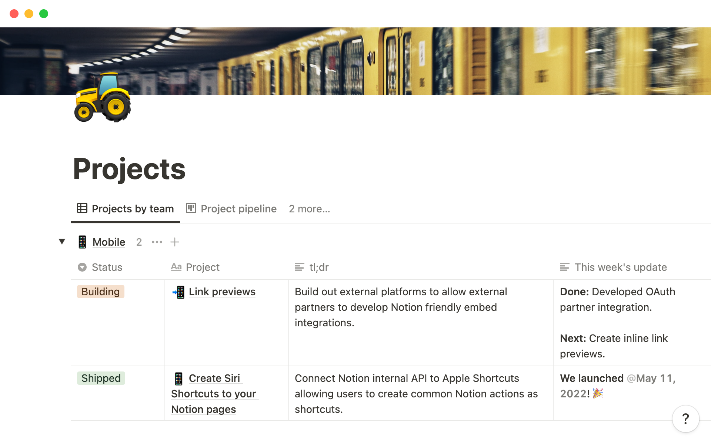The height and width of the screenshot is (444, 711).
Task: Expand the 2 more views list
Action: point(309,209)
